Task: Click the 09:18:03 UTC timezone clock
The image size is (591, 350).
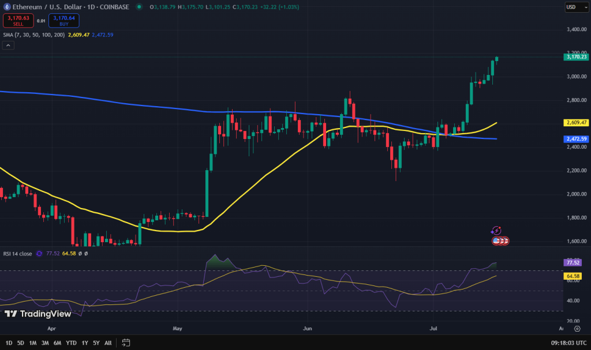Action: click(568, 343)
